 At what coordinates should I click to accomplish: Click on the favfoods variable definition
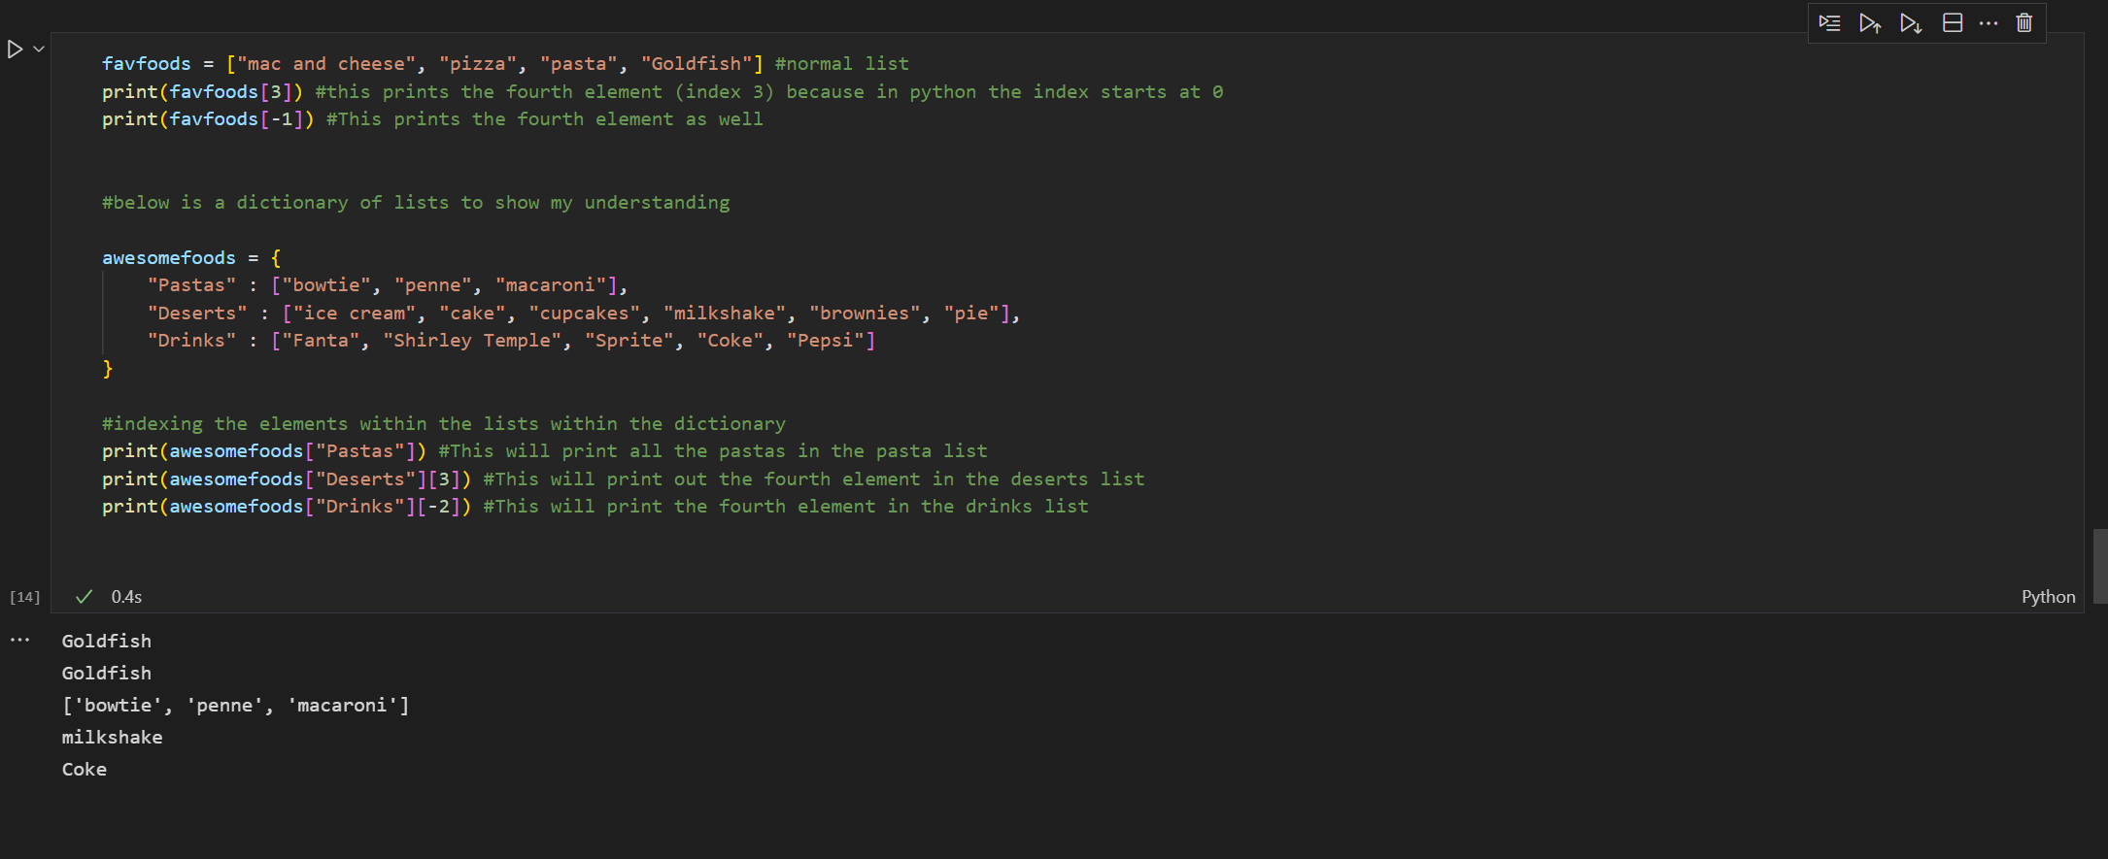click(147, 64)
